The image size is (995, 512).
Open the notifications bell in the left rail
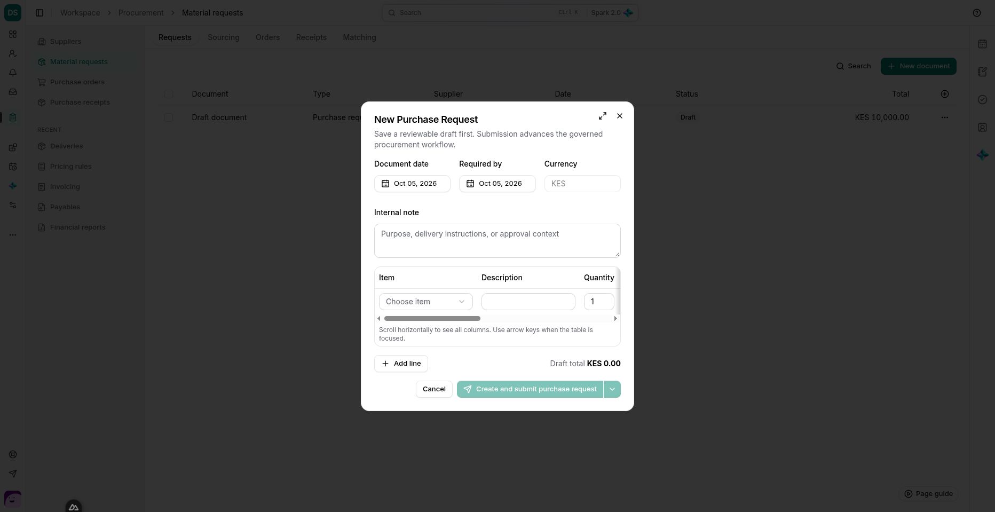point(13,73)
